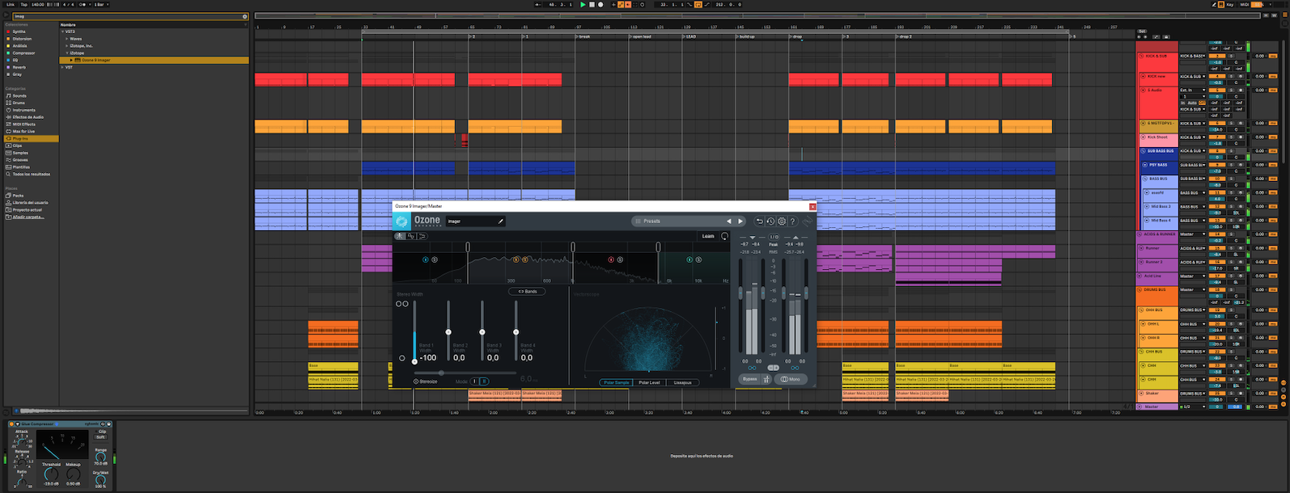The height and width of the screenshot is (493, 1290).
Task: Go to next Ozone preset arrow
Action: 740,221
